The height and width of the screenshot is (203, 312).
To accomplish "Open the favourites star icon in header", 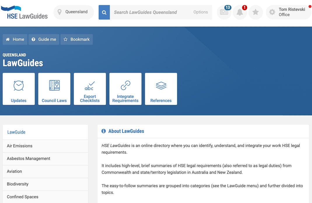I will click(255, 12).
